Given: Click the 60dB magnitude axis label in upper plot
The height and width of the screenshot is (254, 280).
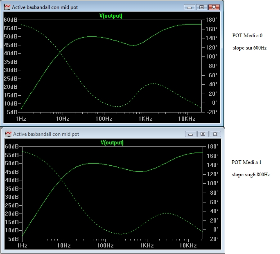Looking at the screenshot, I should [11, 20].
